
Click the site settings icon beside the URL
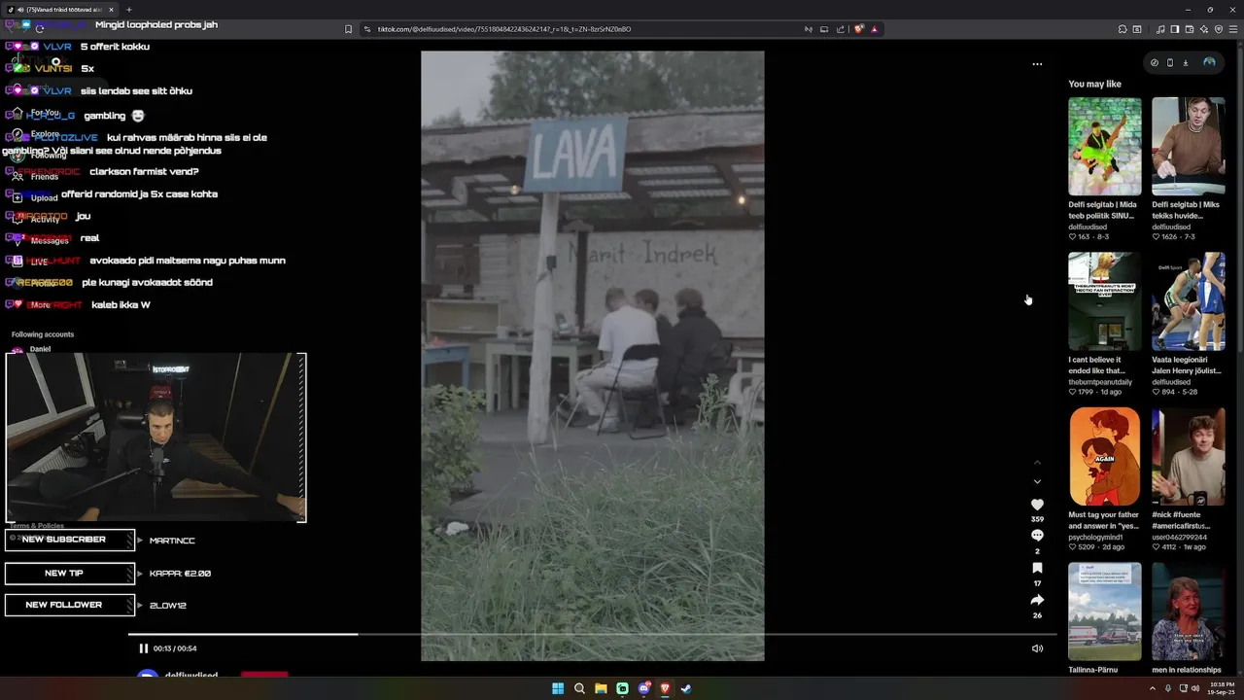click(x=367, y=29)
